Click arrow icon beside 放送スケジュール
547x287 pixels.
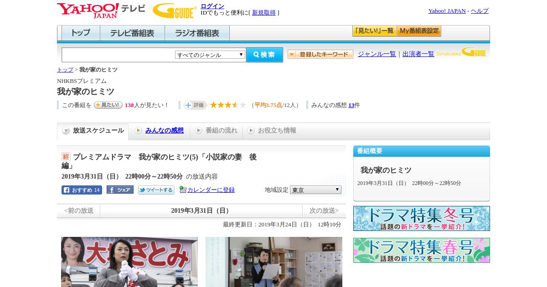coord(66,131)
